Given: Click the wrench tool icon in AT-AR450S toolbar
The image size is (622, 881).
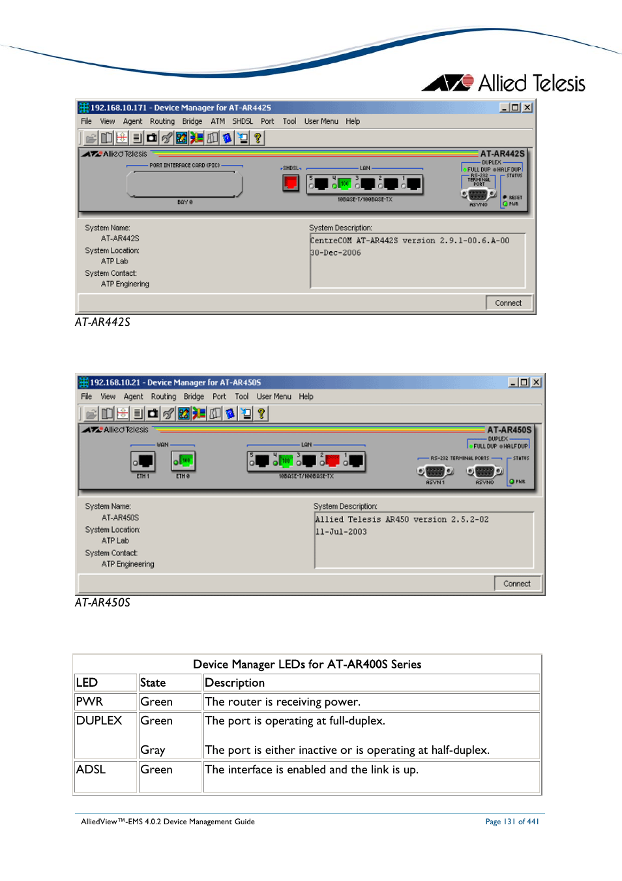Looking at the screenshot, I should pos(168,413).
